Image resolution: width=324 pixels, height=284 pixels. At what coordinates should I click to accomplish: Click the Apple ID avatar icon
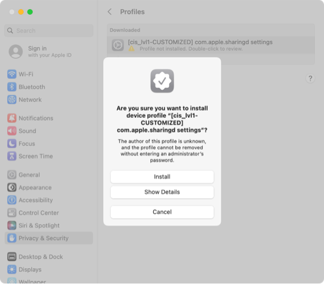point(15,51)
